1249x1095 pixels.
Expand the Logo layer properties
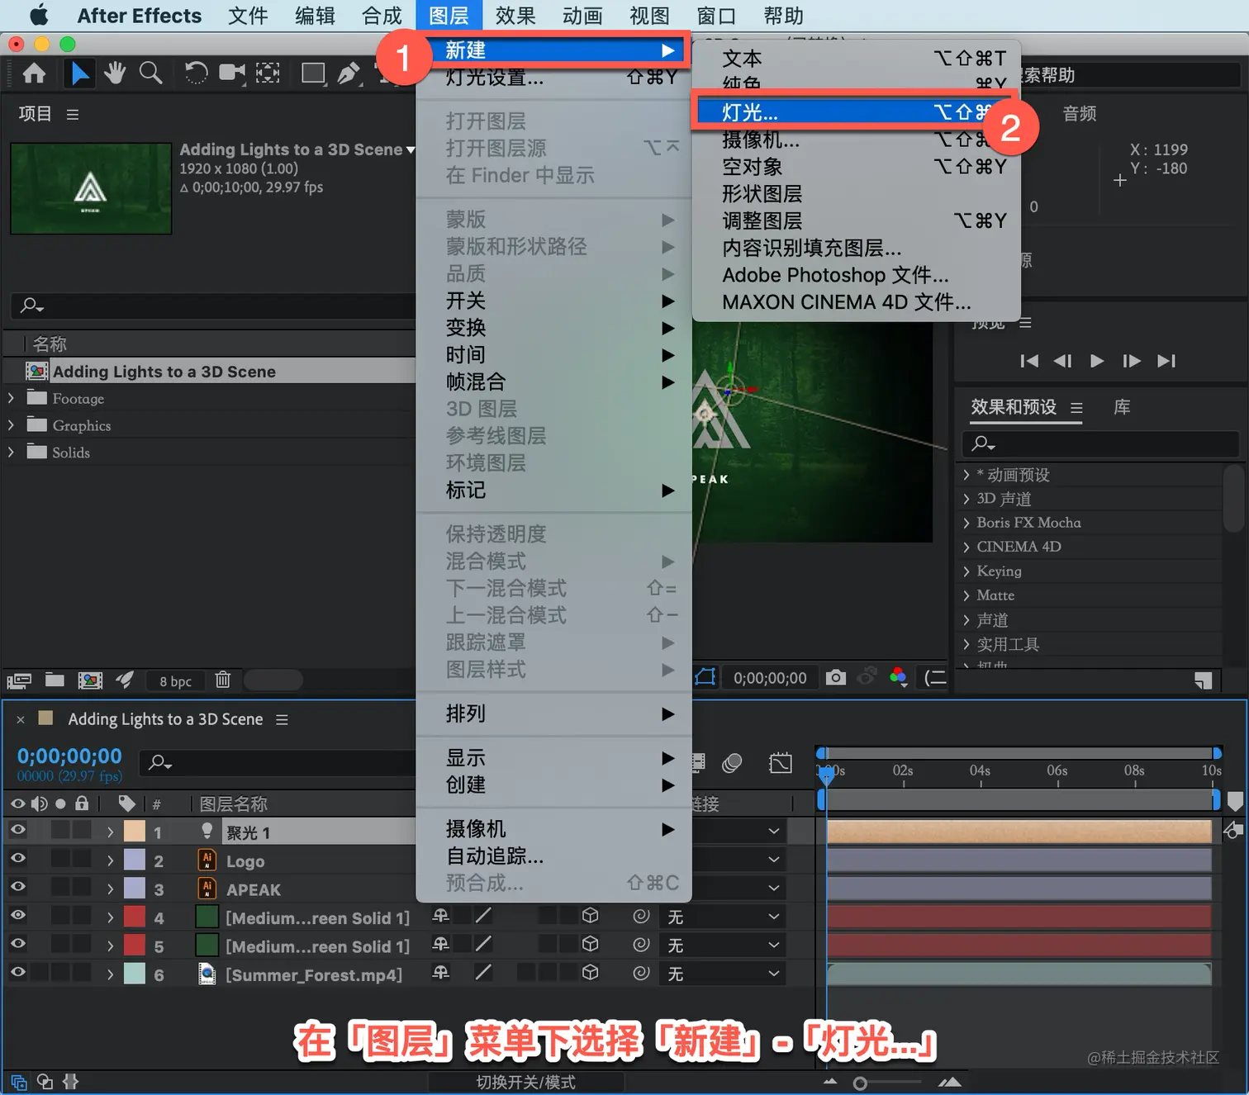pyautogui.click(x=110, y=860)
